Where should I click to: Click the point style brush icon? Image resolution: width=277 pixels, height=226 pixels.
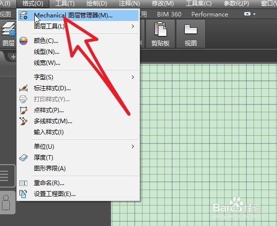[23, 110]
